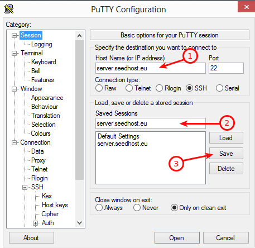Select the SSH connection type
This screenshot has width=255, height=248.
pos(189,88)
